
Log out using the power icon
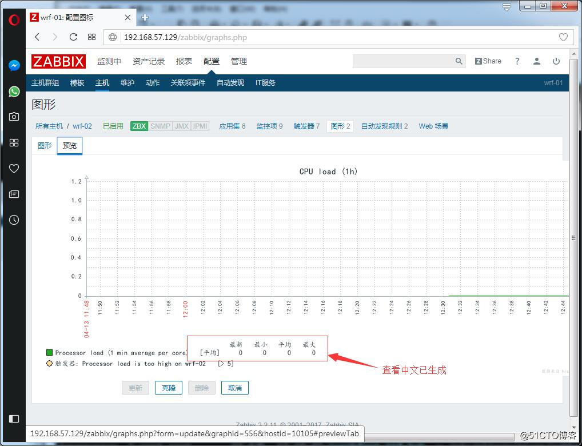556,61
